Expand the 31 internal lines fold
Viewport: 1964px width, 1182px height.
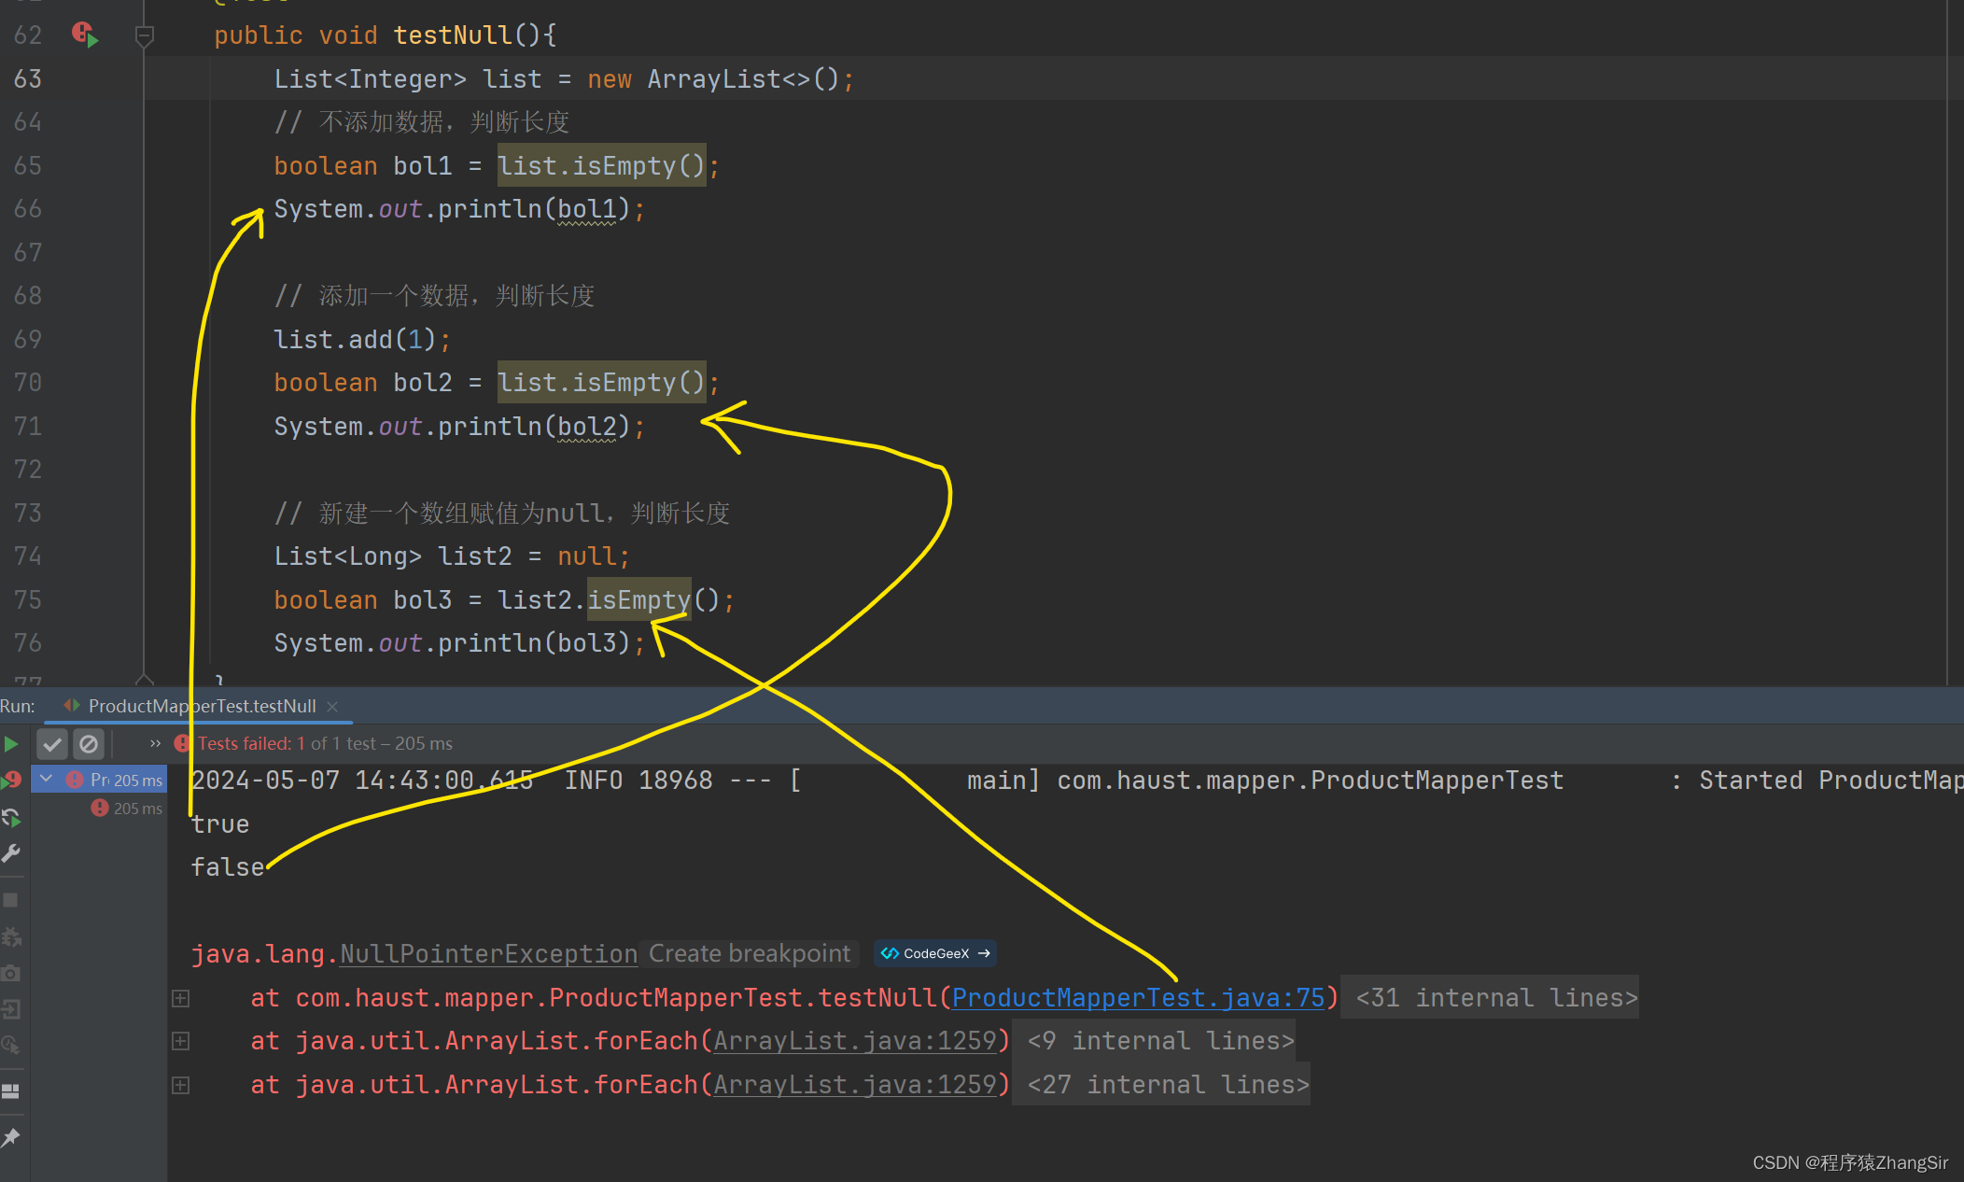click(x=1495, y=998)
